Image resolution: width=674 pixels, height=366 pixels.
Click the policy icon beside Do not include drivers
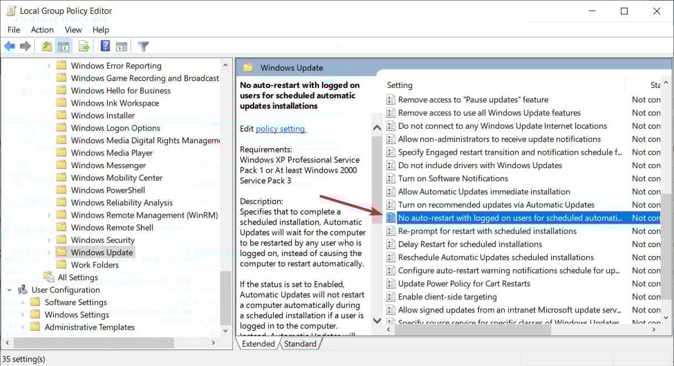391,165
